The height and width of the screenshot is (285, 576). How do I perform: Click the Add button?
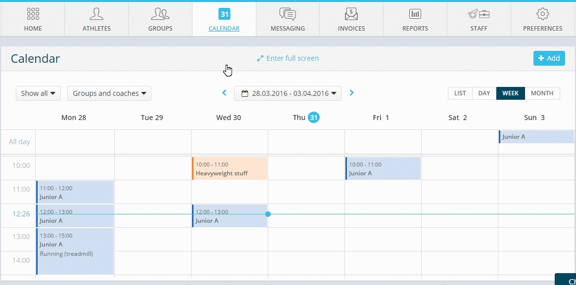click(x=549, y=58)
